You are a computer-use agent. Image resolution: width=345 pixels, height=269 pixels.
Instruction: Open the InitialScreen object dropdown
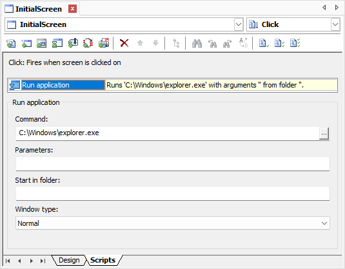239,24
